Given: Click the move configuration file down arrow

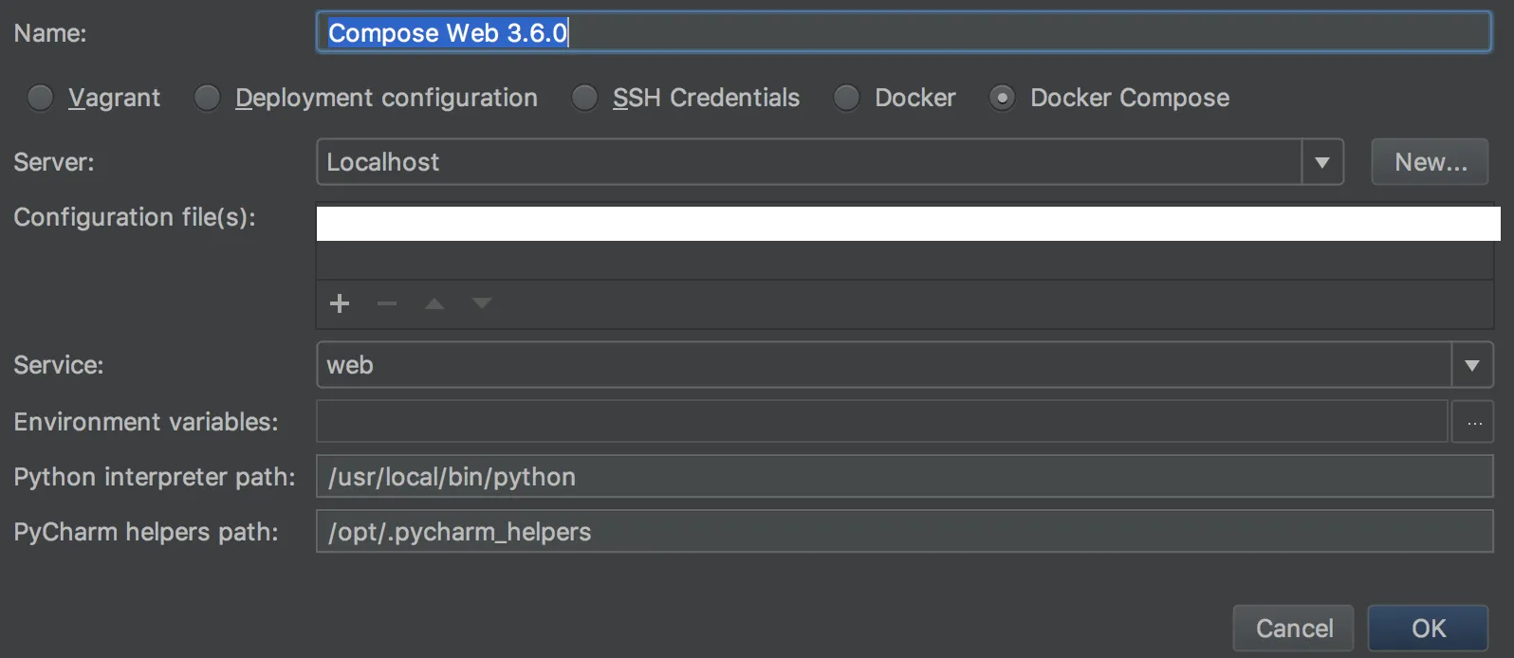Looking at the screenshot, I should [x=482, y=303].
